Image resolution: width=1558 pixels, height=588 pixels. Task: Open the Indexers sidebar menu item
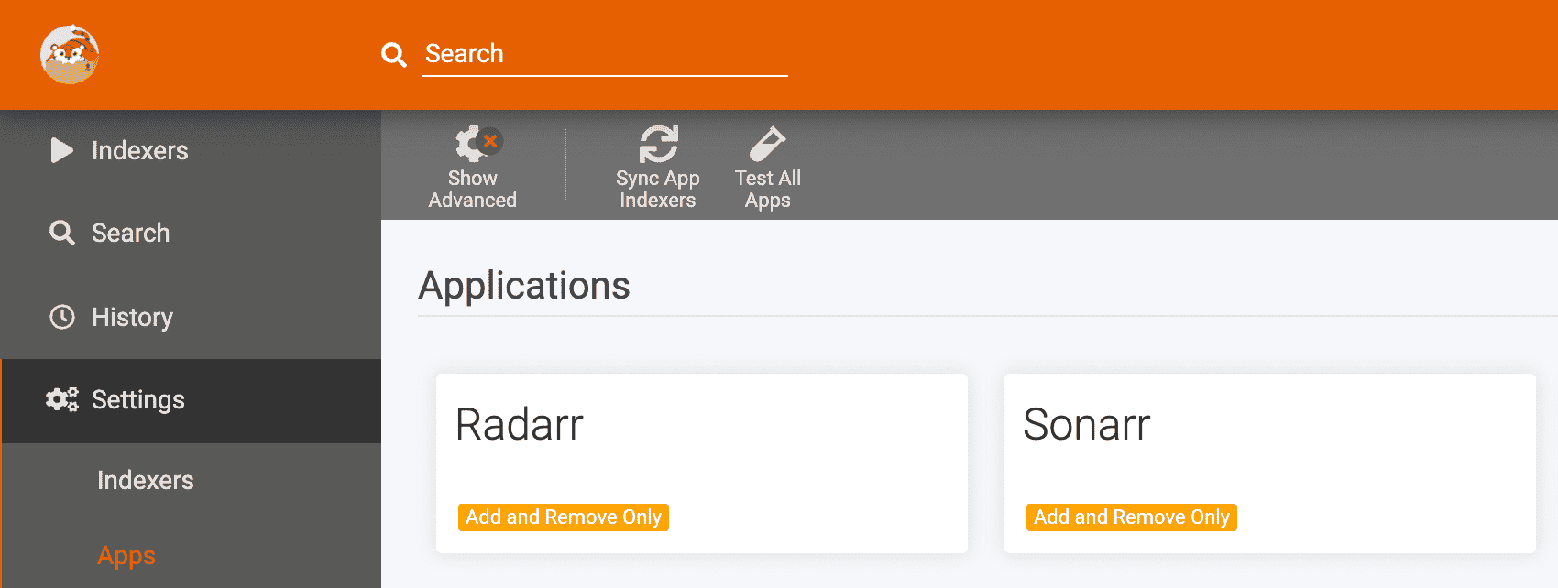(191, 150)
